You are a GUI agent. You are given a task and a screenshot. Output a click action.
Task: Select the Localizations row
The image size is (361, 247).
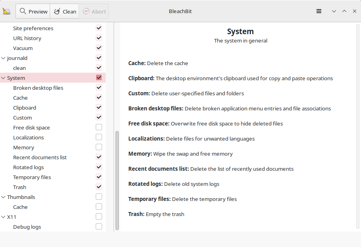[53, 137]
